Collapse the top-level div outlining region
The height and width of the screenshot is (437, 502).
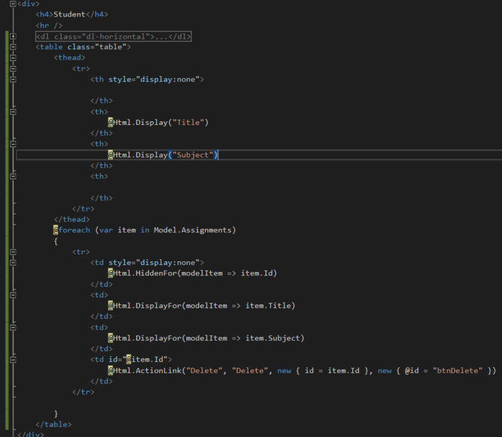(13, 4)
